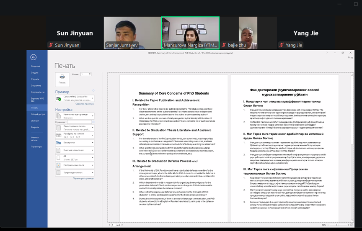362x231 pixels.
Task: Open the Свойства принтера link
Action: click(84, 104)
